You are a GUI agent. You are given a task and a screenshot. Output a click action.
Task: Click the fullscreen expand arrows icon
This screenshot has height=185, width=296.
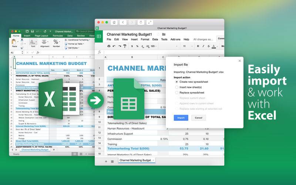[x=150, y=22]
